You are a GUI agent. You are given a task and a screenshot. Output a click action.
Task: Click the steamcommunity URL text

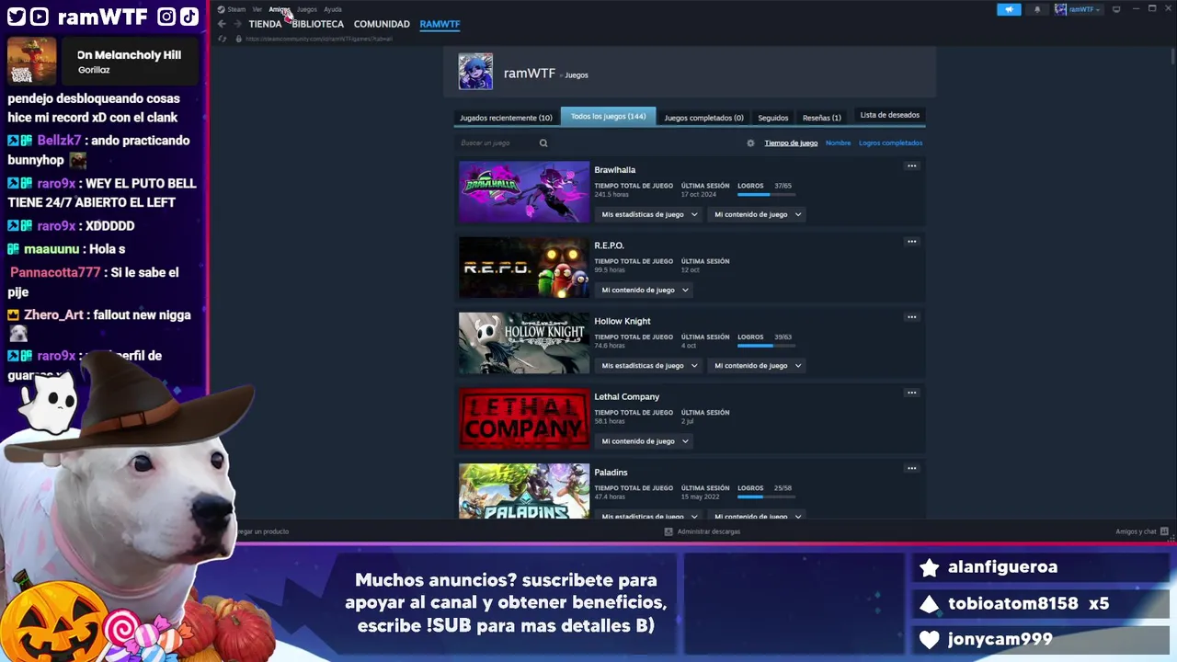point(319,39)
